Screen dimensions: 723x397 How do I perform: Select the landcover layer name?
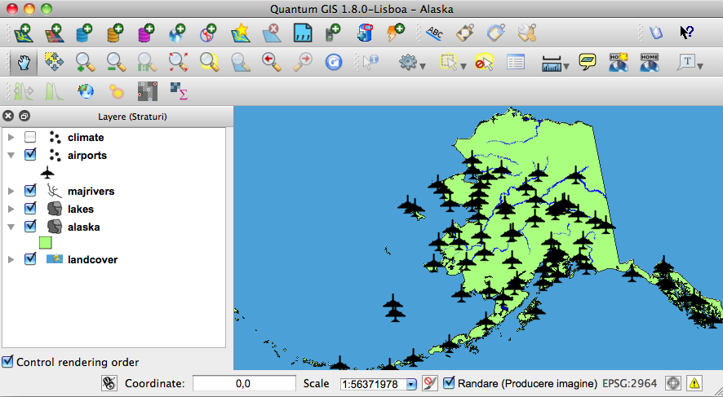click(93, 259)
